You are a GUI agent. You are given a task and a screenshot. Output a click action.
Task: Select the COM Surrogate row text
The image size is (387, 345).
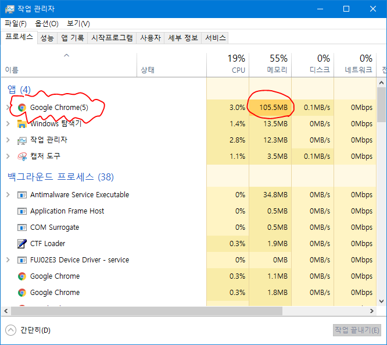55,227
